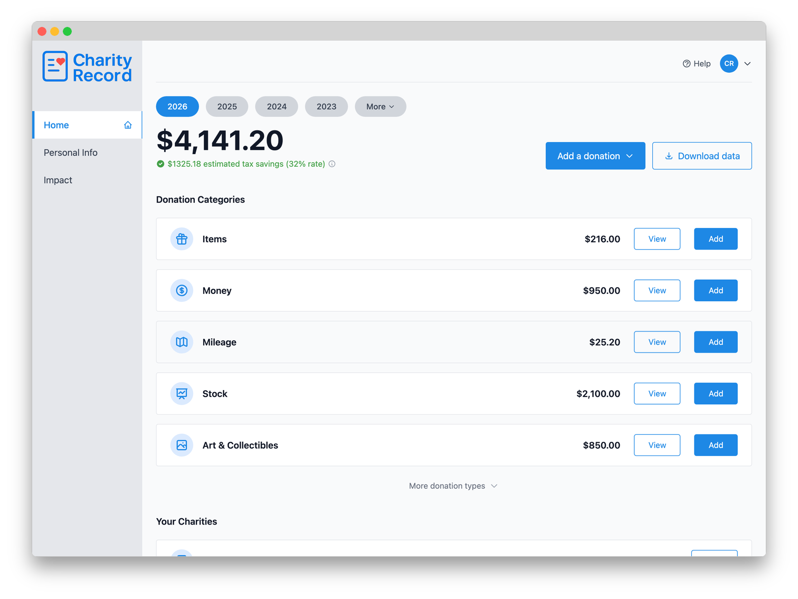Click the info icon beside tax savings
Image resolution: width=798 pixels, height=599 pixels.
[x=332, y=164]
